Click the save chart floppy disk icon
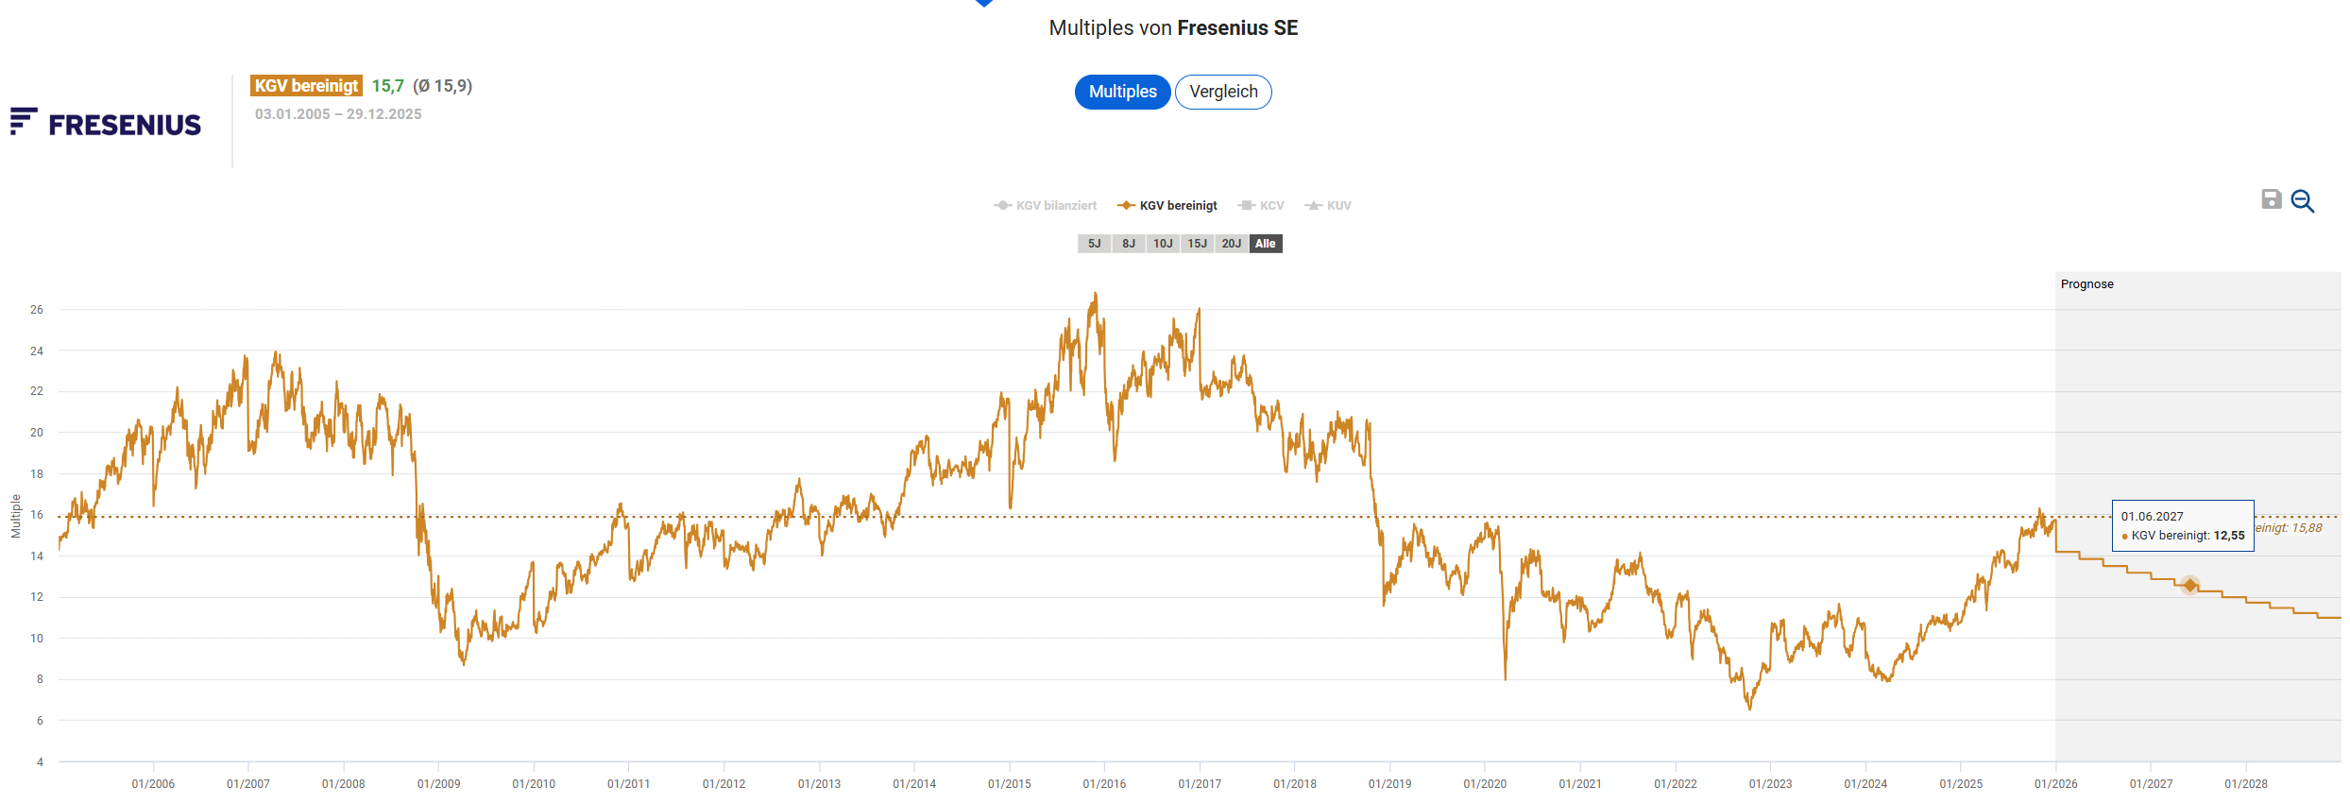This screenshot has width=2350, height=804. click(x=2271, y=199)
